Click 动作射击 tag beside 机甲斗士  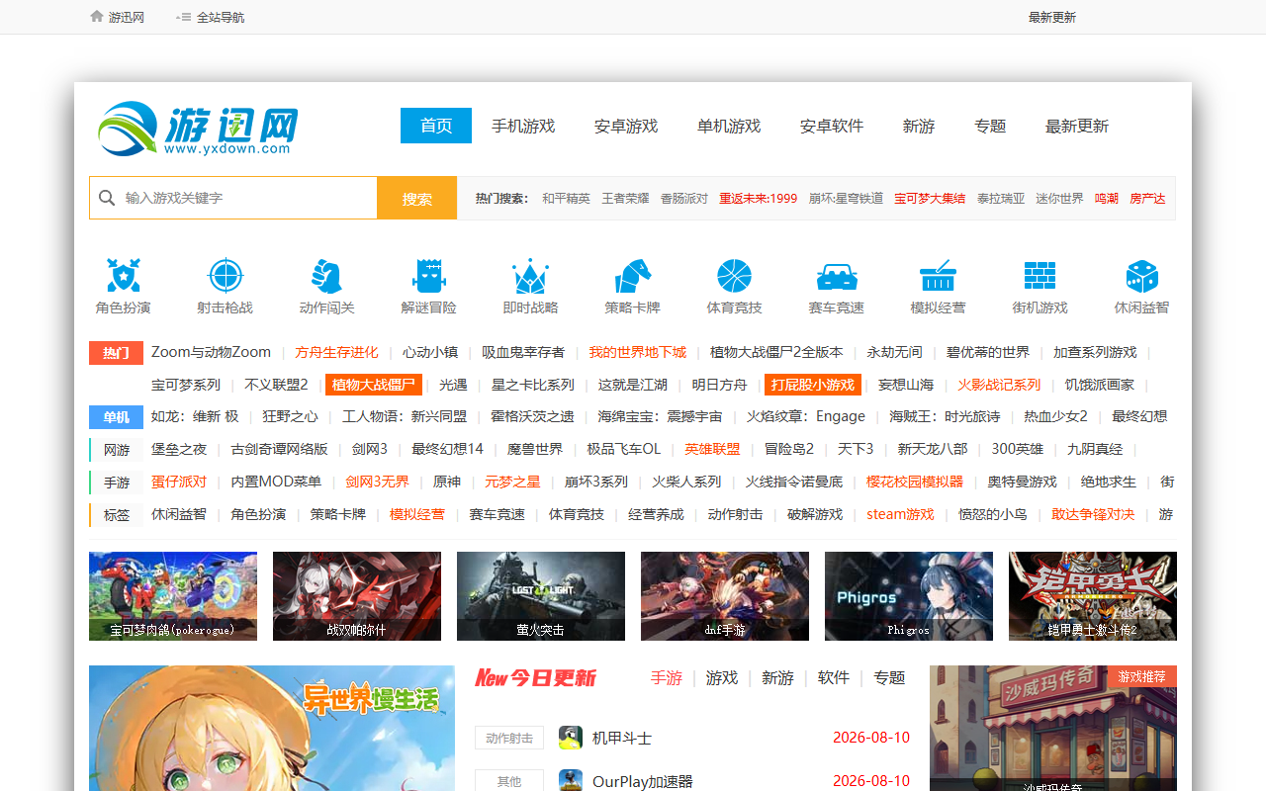(509, 738)
